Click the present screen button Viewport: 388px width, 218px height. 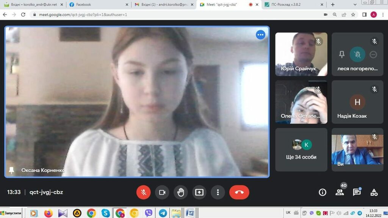199,192
